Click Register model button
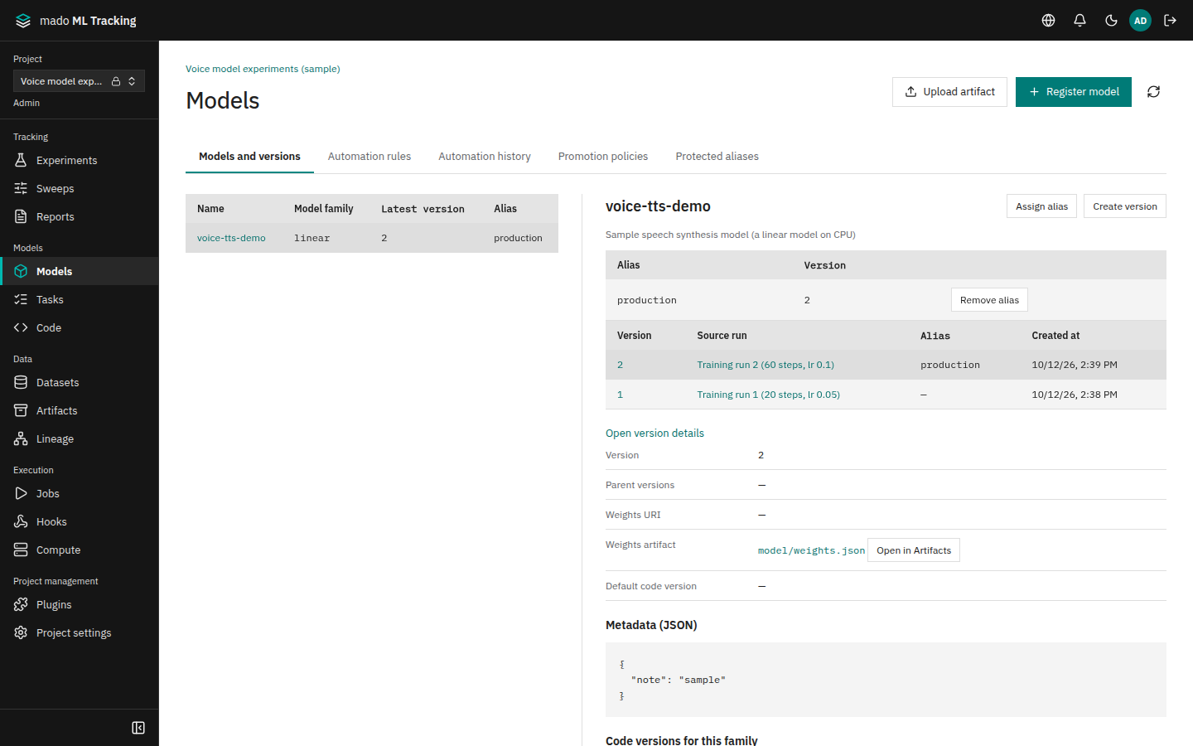The width and height of the screenshot is (1193, 746). pos(1074,92)
